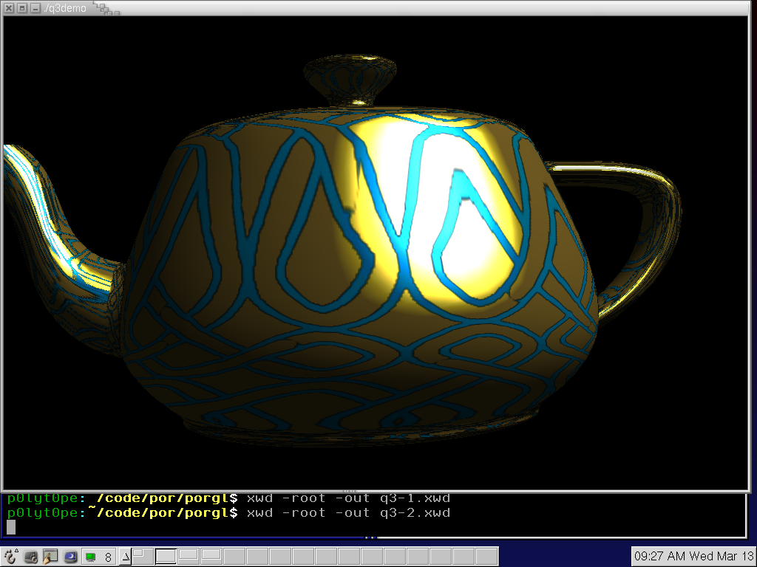Open the GNOME foot menu's small arrow
The height and width of the screenshot is (567, 757).
(17, 549)
